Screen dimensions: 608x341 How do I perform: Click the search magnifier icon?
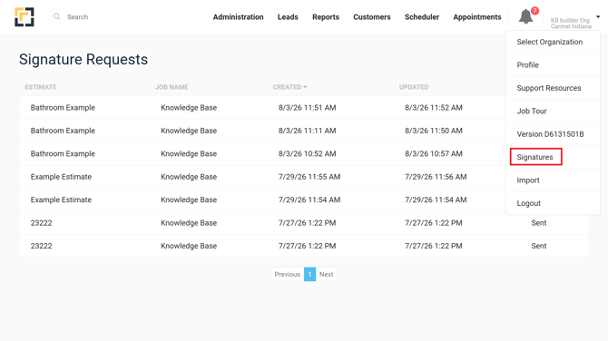pos(56,16)
